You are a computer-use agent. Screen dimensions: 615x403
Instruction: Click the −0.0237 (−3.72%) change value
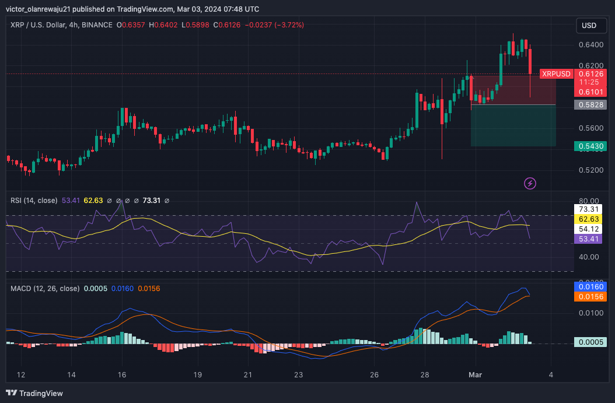pyautogui.click(x=274, y=24)
